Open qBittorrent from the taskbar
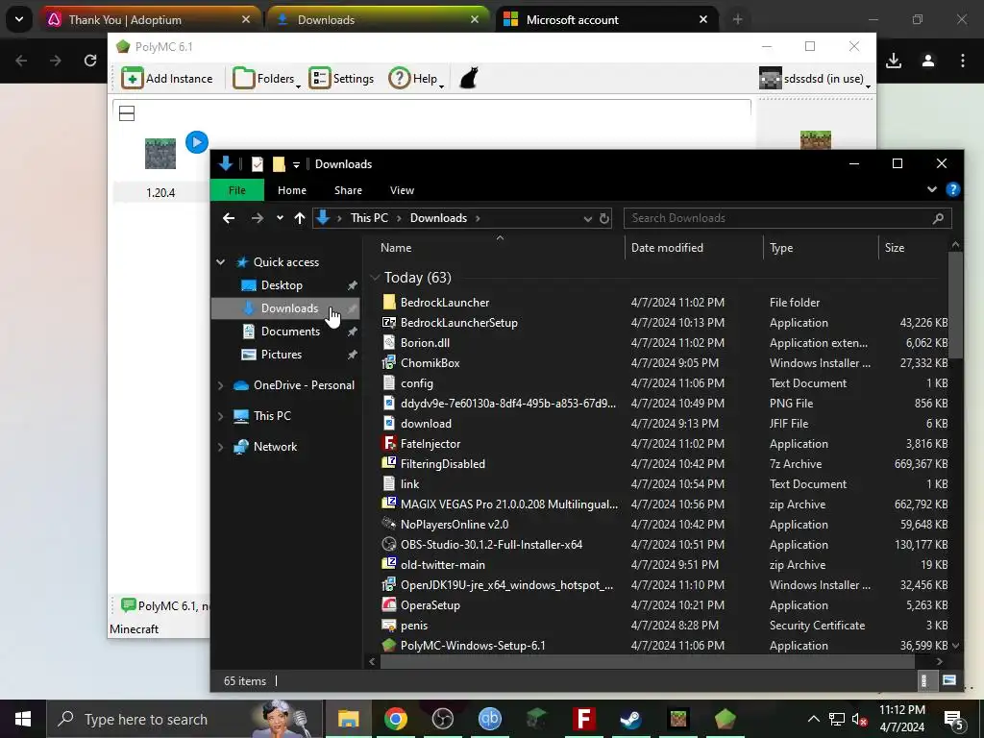 [489, 719]
